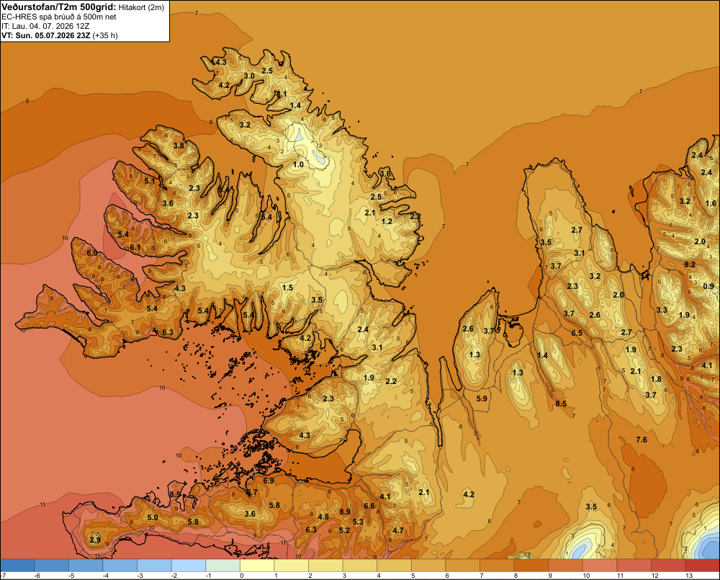
Task: Pick the legend swatch between 3 and 4
Action: (360, 566)
